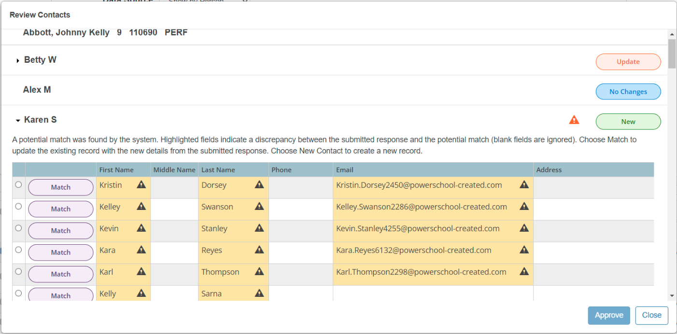Select the radio button for Kristin Dorsey row
677x334 pixels.
coord(17,184)
